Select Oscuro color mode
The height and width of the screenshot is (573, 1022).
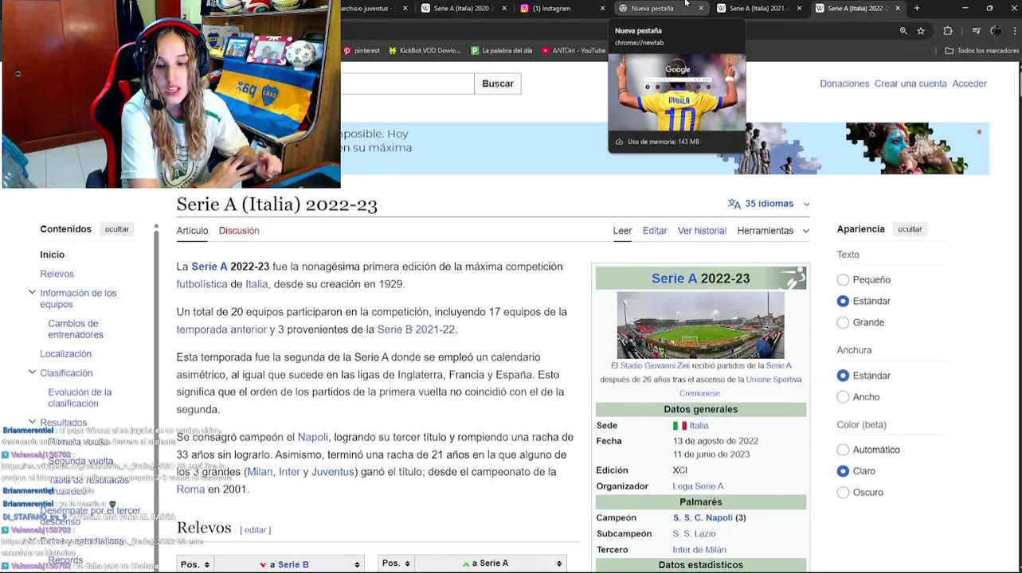[843, 493]
